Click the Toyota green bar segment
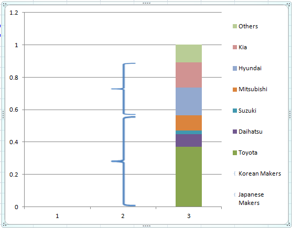The width and height of the screenshot is (292, 228). coord(189,177)
